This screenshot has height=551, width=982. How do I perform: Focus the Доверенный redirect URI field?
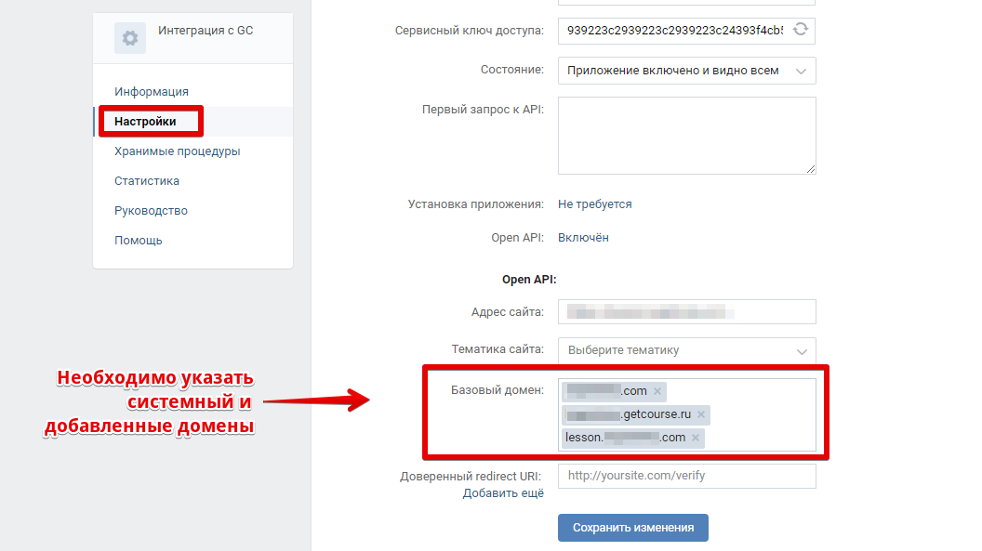[686, 476]
